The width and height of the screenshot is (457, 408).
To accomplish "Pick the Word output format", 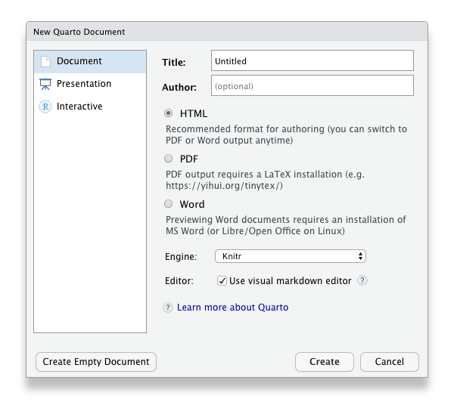I will click(x=168, y=204).
